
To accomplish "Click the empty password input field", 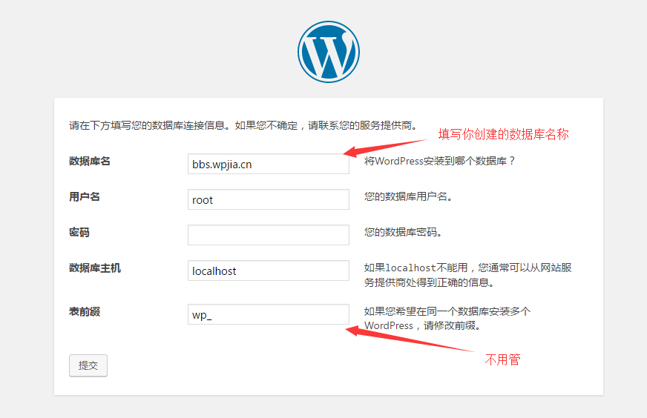I will click(268, 235).
